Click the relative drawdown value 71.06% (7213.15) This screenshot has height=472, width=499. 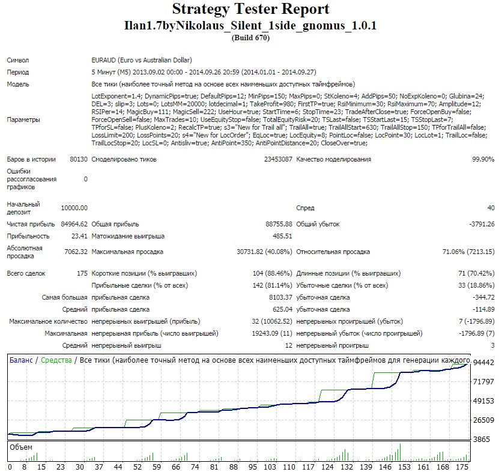468,252
